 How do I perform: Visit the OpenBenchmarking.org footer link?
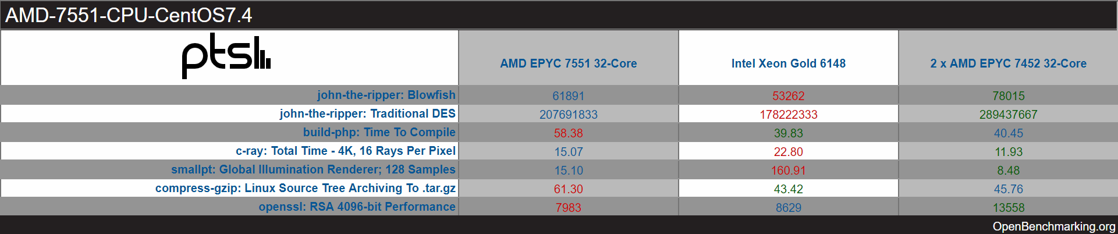coord(1054,226)
